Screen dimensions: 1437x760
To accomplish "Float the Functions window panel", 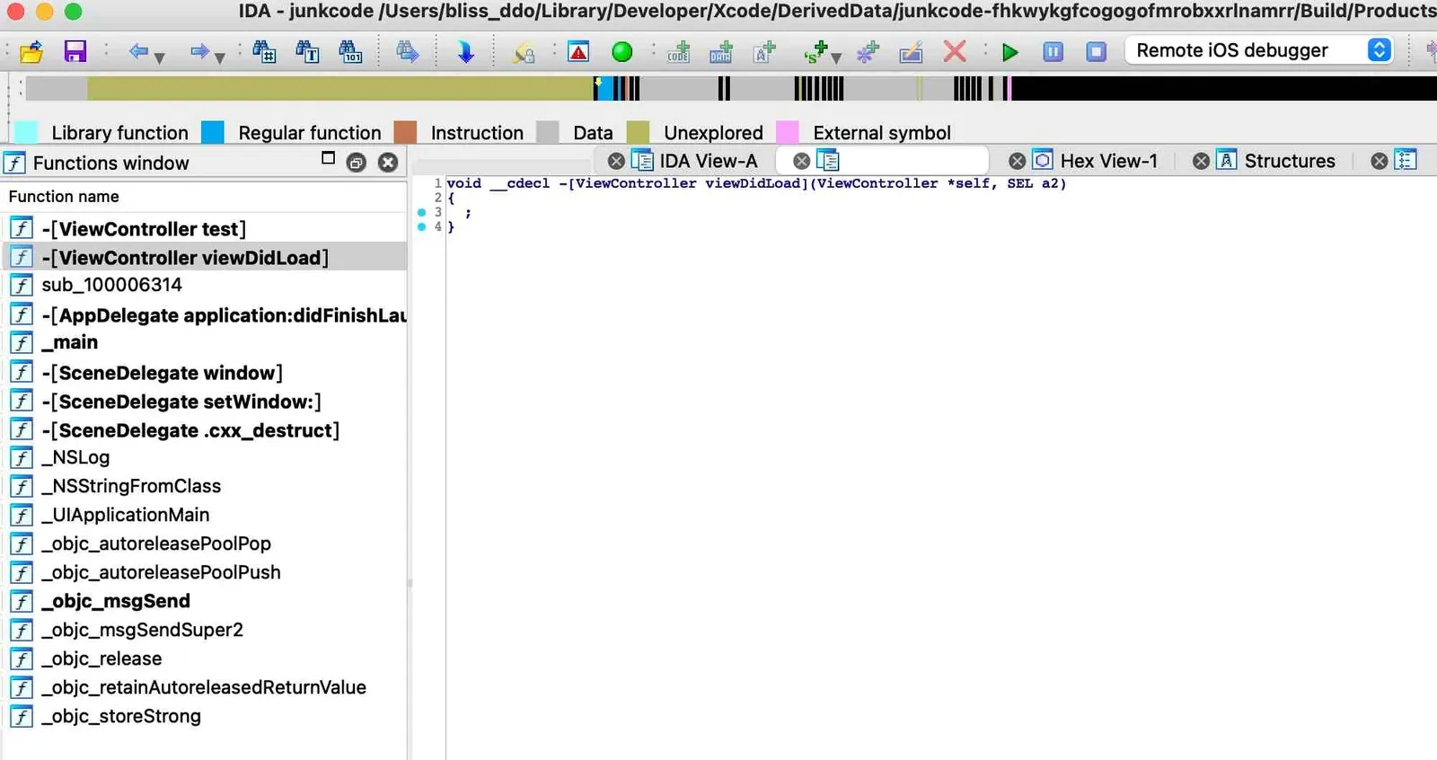I will (x=357, y=163).
